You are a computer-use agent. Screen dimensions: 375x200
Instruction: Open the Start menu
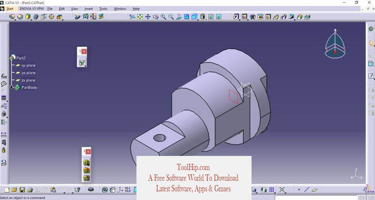point(10,9)
